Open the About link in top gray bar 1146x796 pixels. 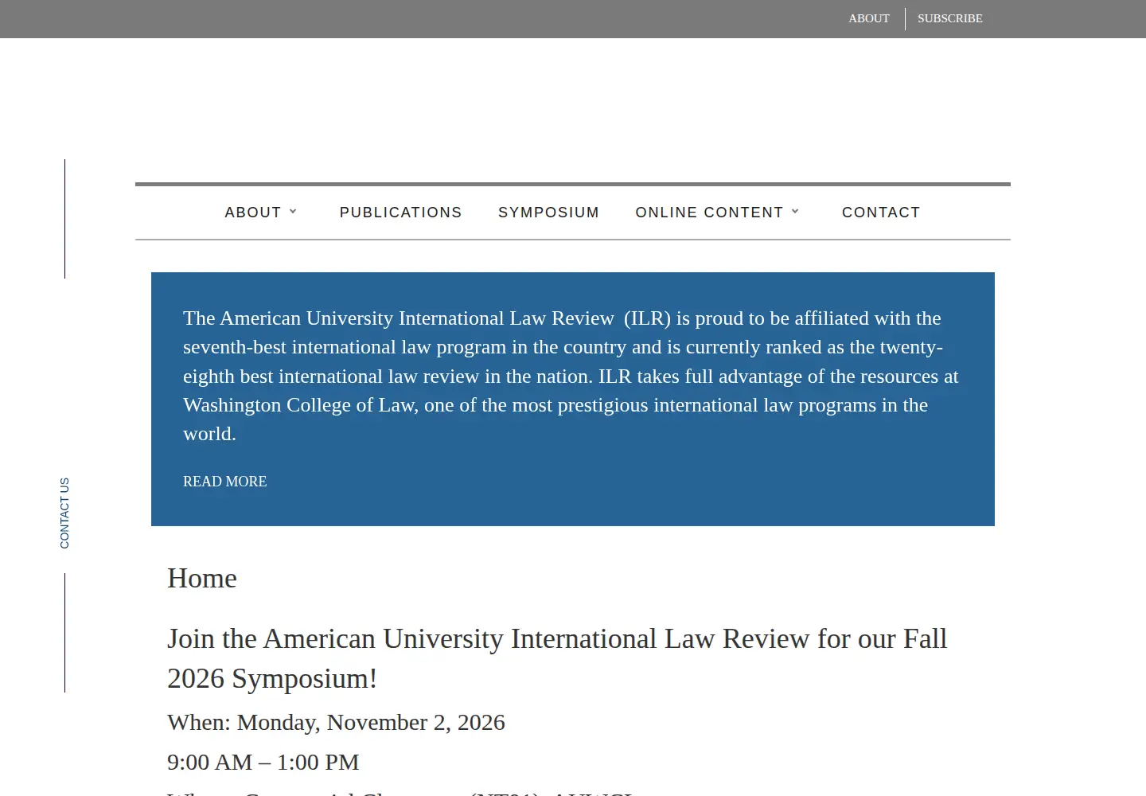pos(868,18)
